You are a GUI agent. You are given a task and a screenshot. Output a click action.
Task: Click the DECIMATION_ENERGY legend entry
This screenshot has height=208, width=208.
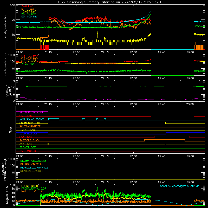[x=33, y=161]
